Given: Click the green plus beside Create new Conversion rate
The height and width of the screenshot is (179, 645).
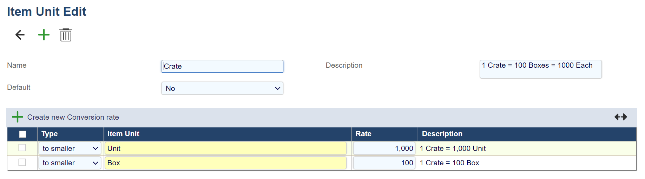Looking at the screenshot, I should click(17, 117).
